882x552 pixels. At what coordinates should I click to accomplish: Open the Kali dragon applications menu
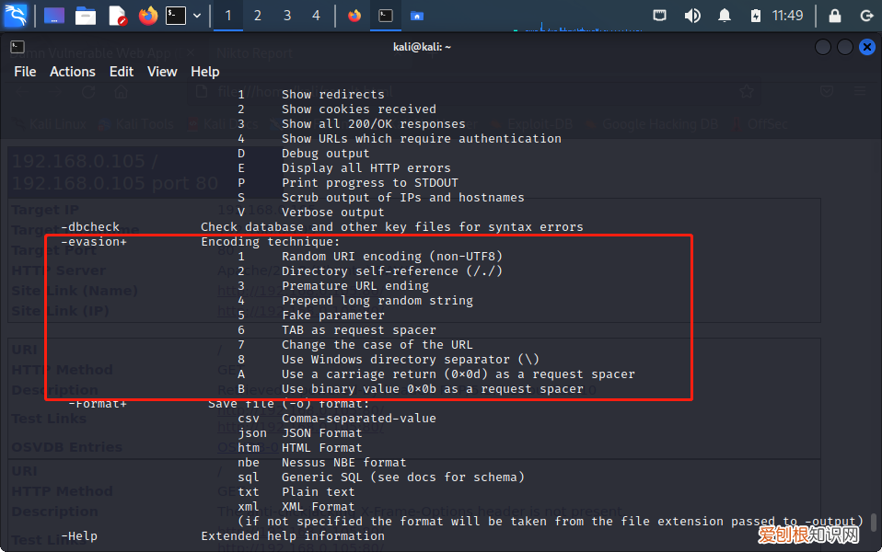(16, 16)
